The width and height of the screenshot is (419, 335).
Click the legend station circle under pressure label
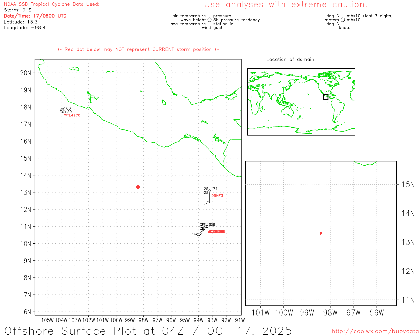tap(209, 20)
